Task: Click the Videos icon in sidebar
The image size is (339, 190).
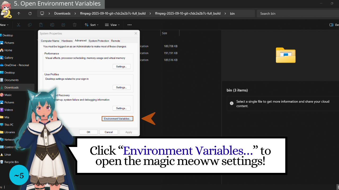Action: coord(2,110)
